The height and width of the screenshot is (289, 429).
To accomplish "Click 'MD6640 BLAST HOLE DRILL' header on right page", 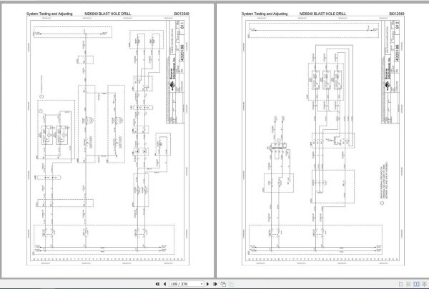I will 323,14.
